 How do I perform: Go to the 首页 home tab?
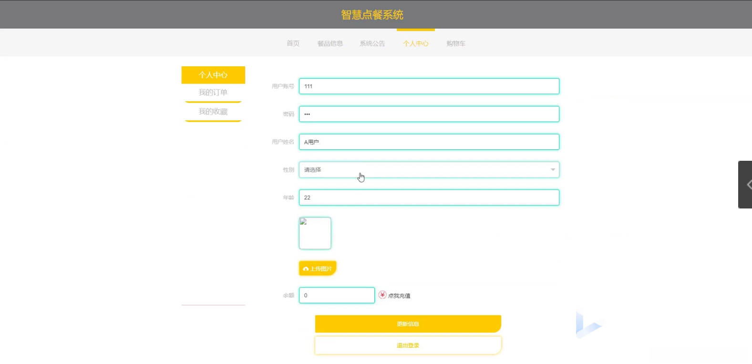pos(293,43)
